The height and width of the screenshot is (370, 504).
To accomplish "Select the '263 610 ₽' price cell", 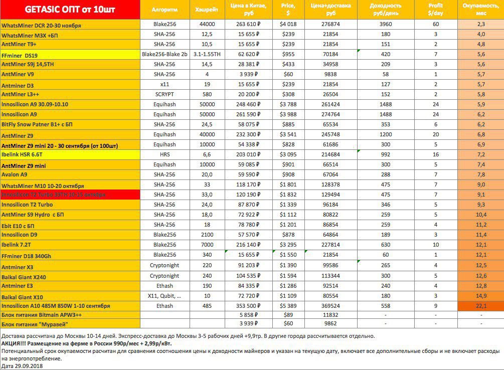I will (248, 25).
